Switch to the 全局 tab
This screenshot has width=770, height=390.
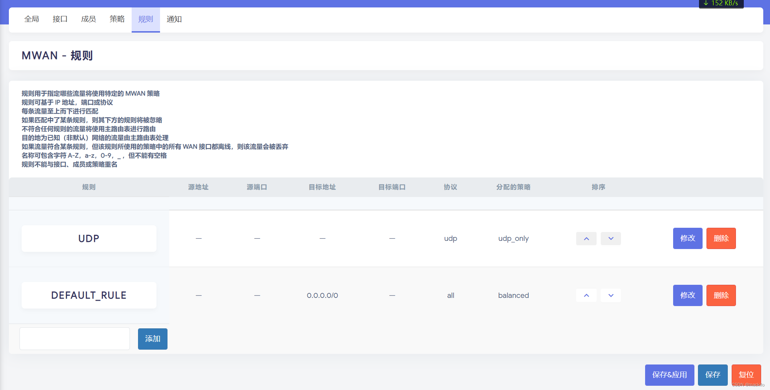[31, 19]
